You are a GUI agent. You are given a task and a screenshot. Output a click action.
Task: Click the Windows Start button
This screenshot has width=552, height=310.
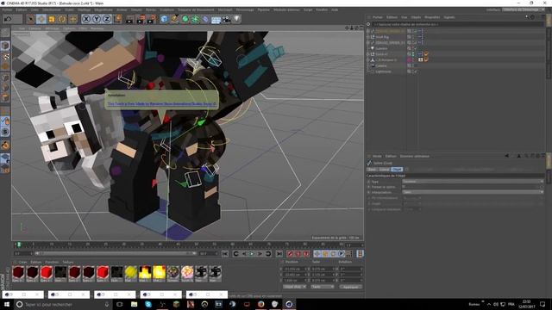pyautogui.click(x=7, y=304)
